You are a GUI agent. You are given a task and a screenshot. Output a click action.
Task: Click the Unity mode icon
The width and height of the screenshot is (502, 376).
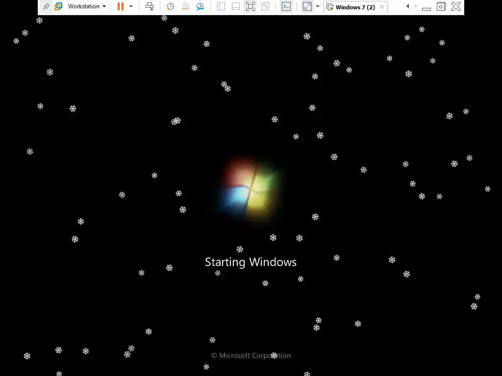(265, 6)
